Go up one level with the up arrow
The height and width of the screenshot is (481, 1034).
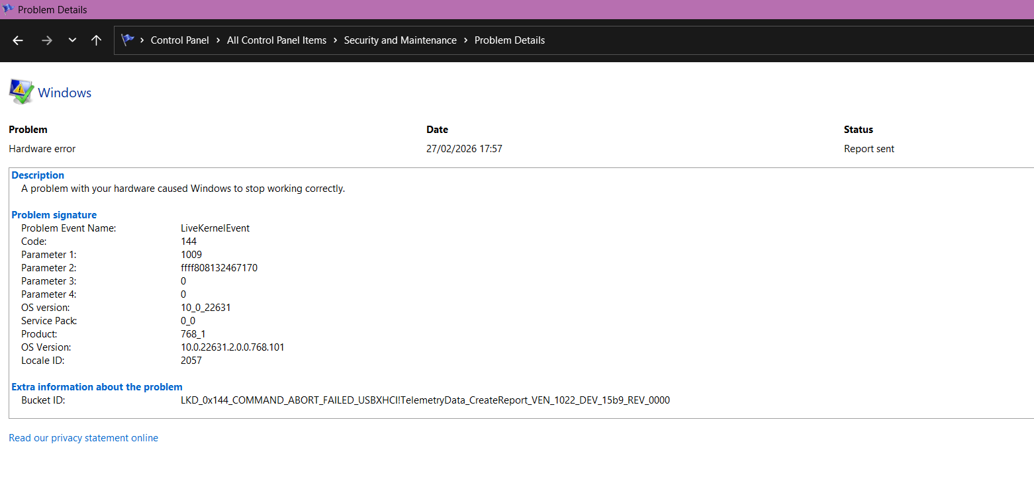pyautogui.click(x=96, y=40)
